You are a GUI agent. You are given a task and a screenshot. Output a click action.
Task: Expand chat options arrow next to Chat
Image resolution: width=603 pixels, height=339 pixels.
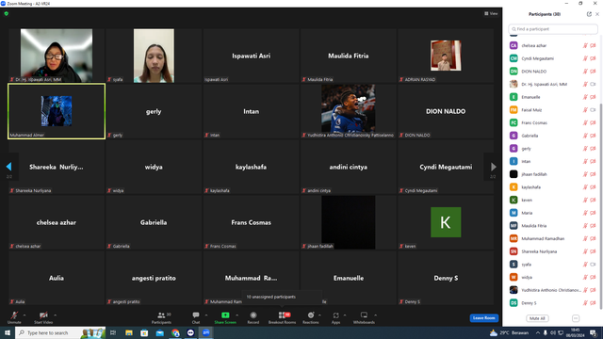pos(206,315)
